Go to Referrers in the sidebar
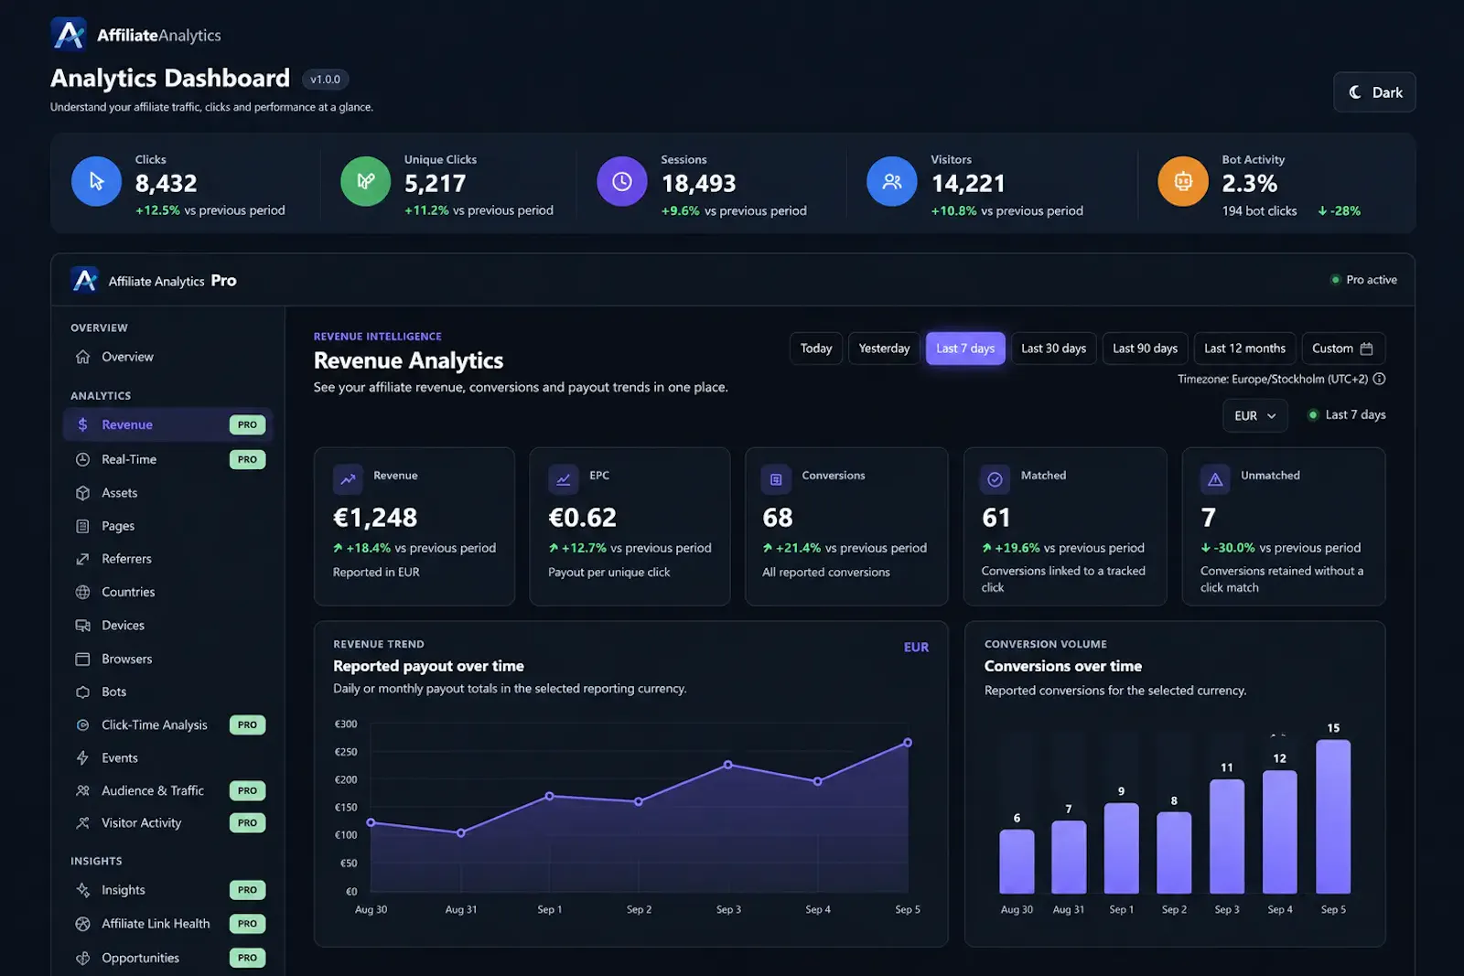 168,559
